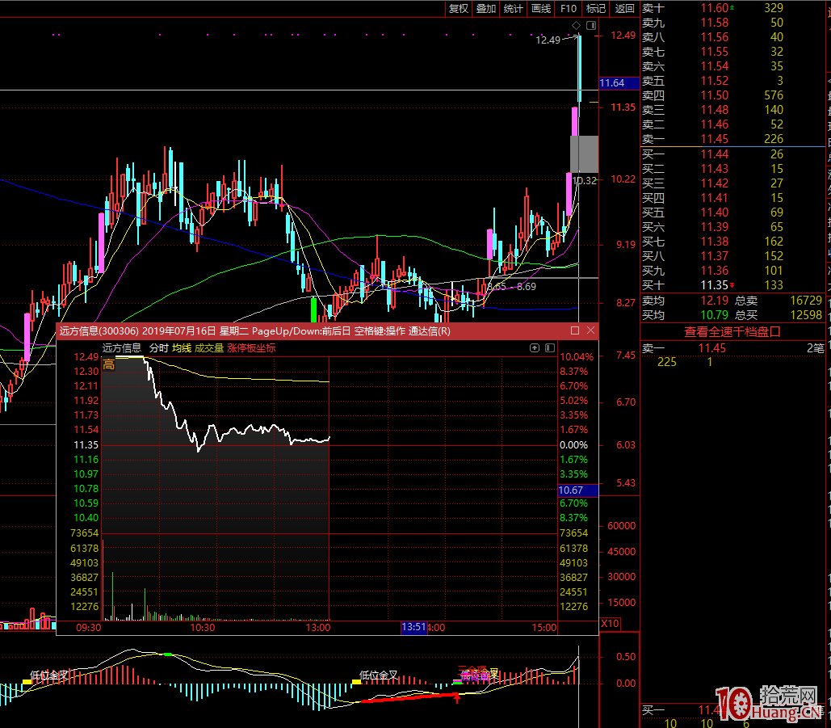Toggle 涨停板坐标 limit-up coordinates in the popup
The width and height of the screenshot is (831, 728).
(x=251, y=348)
